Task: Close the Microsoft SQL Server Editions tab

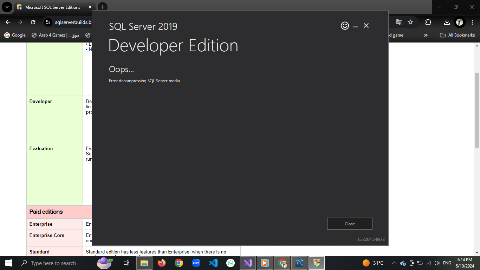Action: pos(90,7)
